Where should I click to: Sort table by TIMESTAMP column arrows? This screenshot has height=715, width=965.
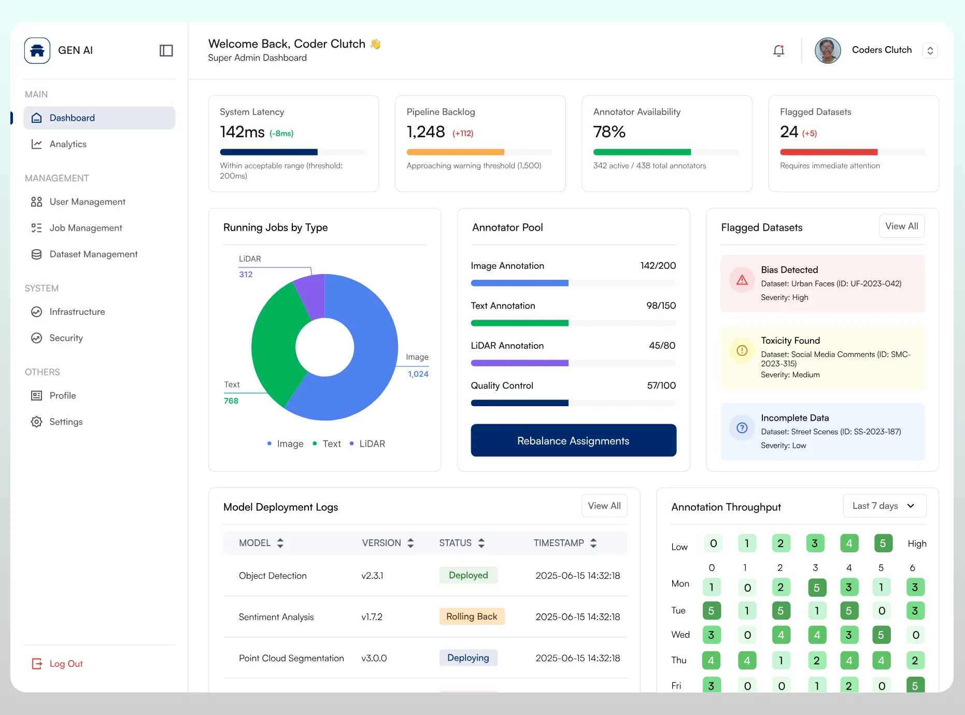point(593,543)
